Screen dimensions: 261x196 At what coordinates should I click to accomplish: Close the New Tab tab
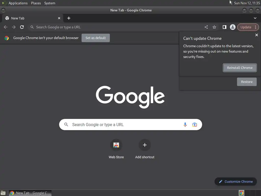[59, 18]
